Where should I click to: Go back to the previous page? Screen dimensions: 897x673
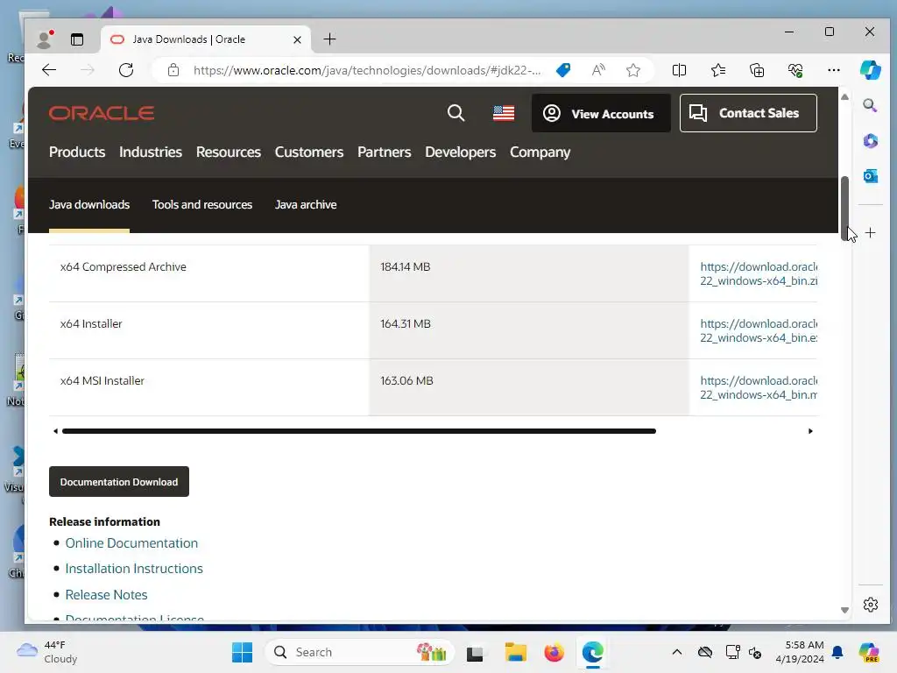pos(49,70)
